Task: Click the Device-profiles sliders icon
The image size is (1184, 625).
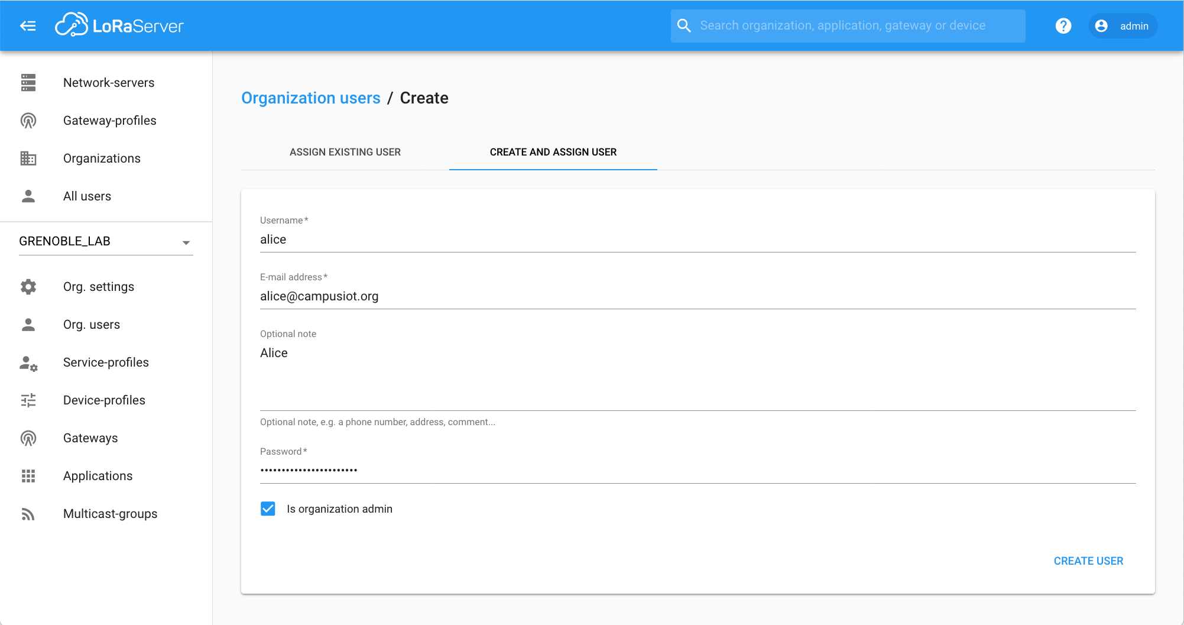Action: (28, 400)
